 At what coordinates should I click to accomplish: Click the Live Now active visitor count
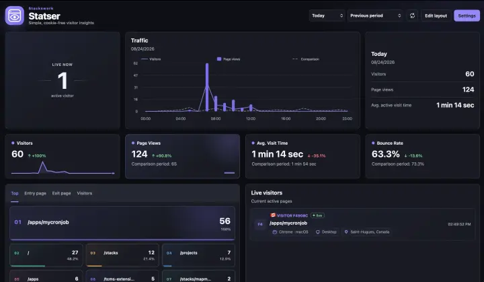(x=63, y=81)
